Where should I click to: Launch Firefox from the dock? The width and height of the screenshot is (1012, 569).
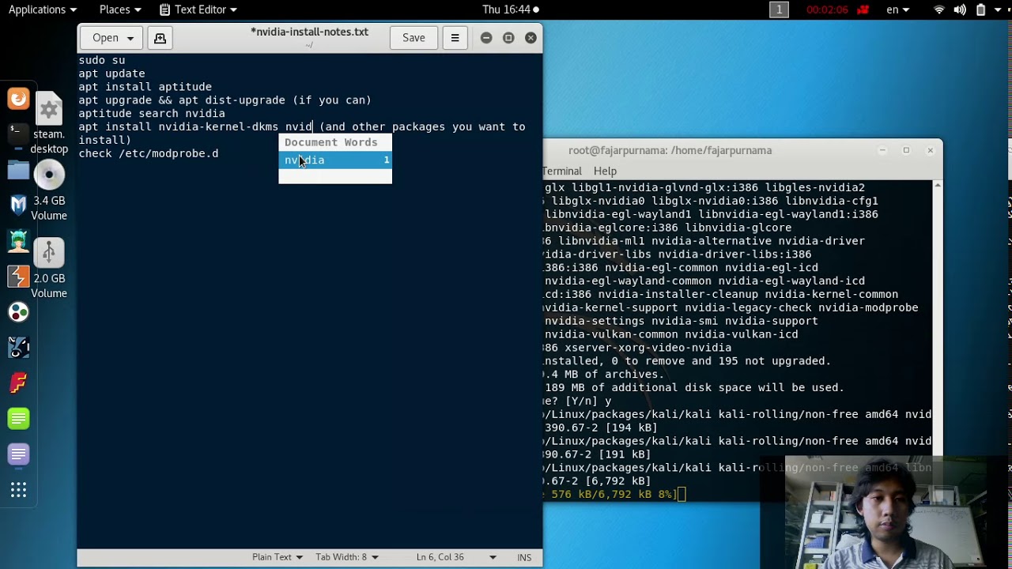[18, 99]
